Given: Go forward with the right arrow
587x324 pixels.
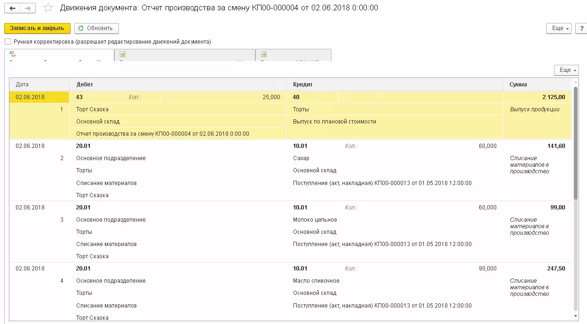Looking at the screenshot, I should [x=28, y=8].
